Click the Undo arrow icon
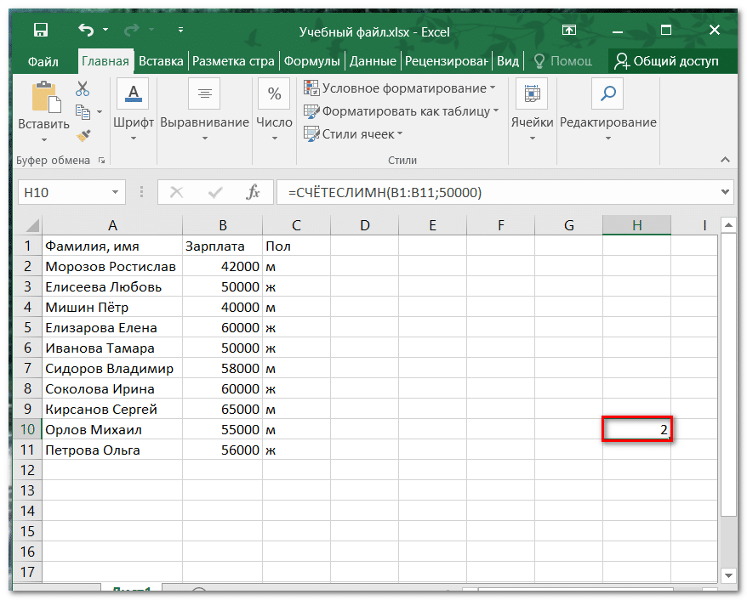The width and height of the screenshot is (747, 600). point(86,31)
